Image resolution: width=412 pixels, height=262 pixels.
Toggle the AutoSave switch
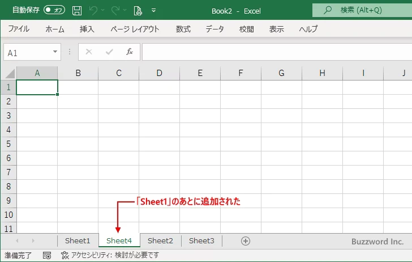[x=54, y=10]
